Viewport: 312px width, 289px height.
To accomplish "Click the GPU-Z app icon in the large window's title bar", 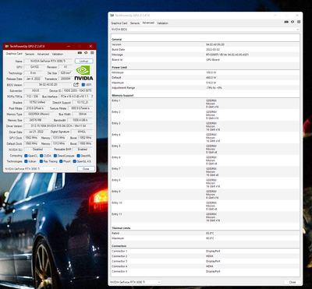I will point(112,16).
